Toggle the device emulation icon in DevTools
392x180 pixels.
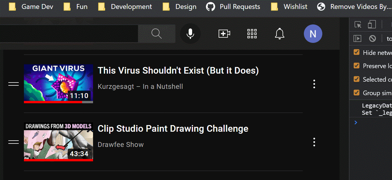coord(372,24)
